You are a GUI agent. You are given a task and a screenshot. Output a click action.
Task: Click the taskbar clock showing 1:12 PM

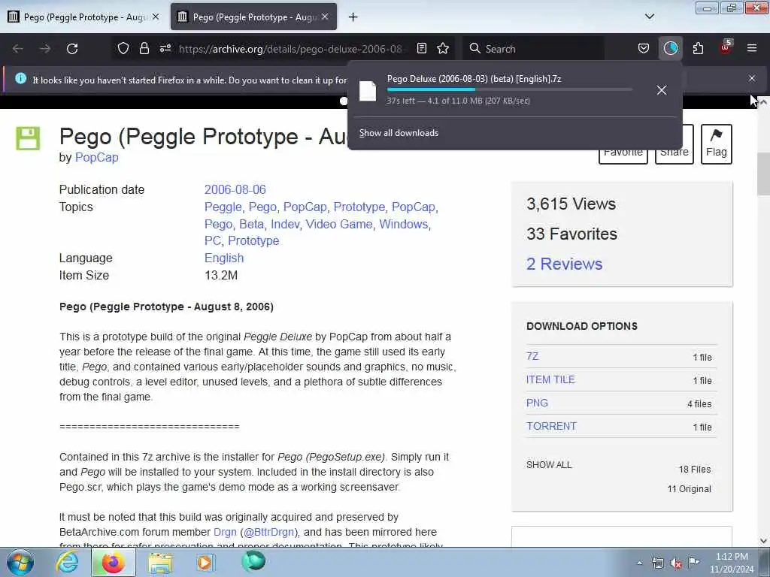tap(732, 563)
